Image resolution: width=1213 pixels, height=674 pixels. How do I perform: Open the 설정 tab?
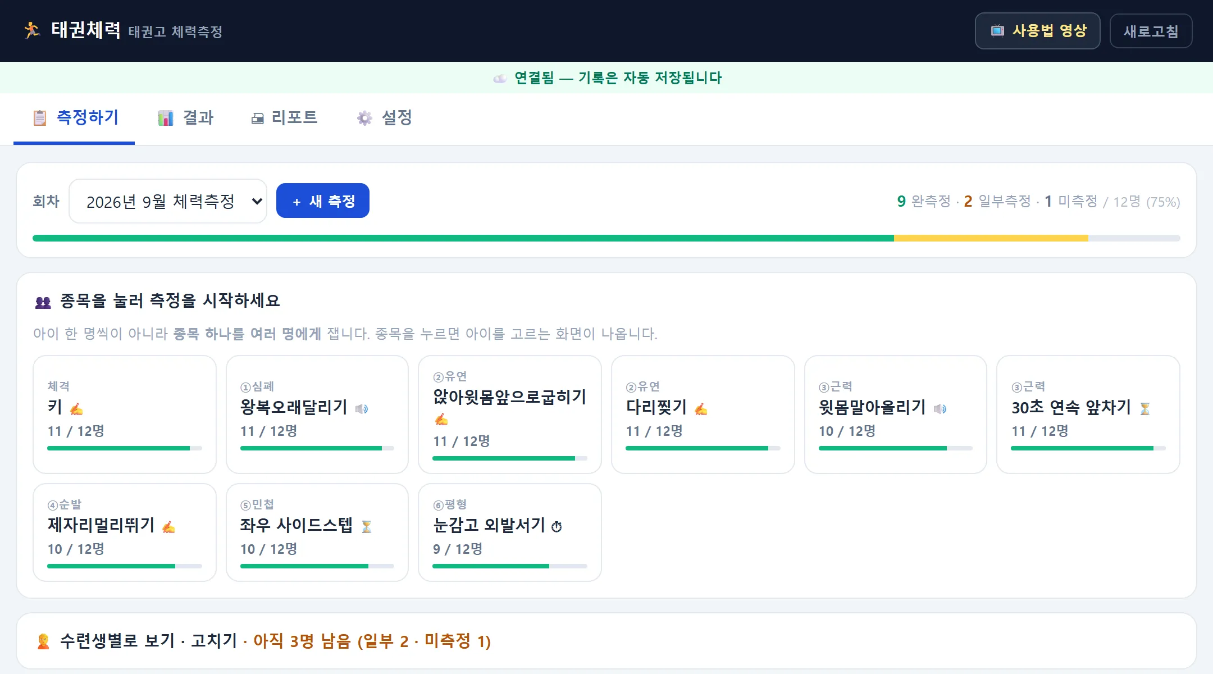385,118
